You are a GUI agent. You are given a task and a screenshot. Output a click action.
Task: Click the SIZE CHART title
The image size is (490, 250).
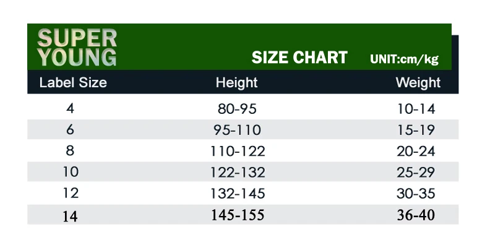coord(299,58)
